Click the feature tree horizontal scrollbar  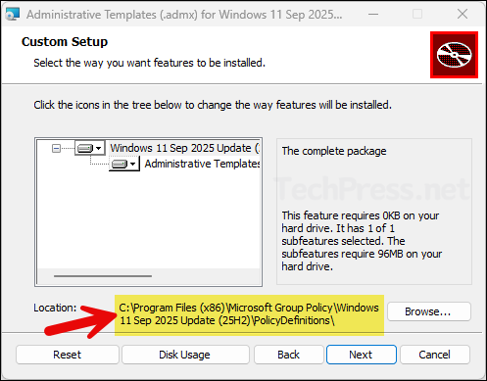coord(103,276)
